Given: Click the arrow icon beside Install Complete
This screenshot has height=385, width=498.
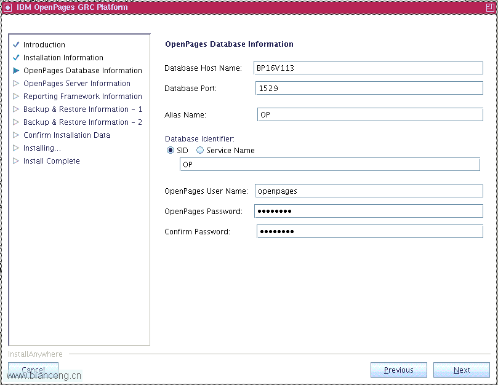Looking at the screenshot, I should [16, 161].
